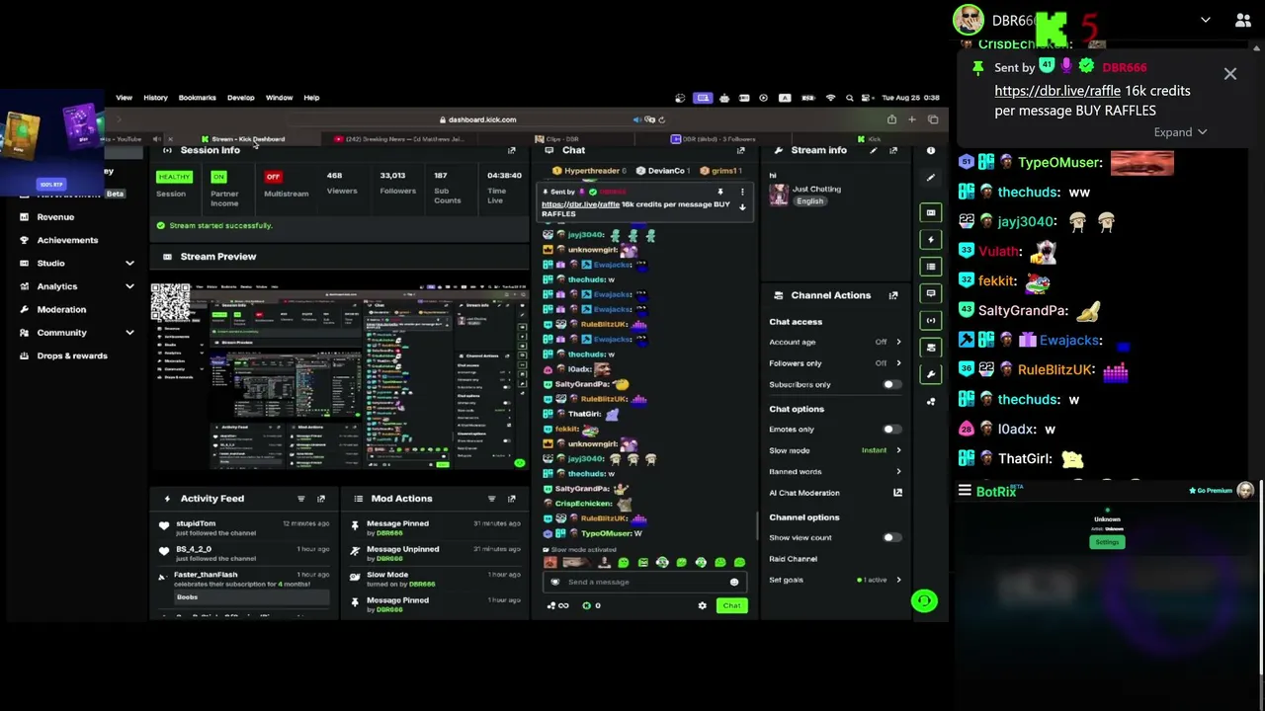Viewport: 1265px width, 711px height.
Task: Open Achievements in the sidebar
Action: (67, 240)
